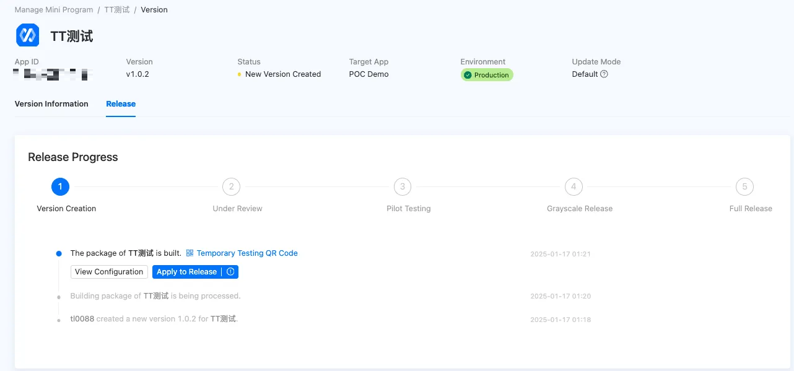Select step 5 Full Release circle
This screenshot has width=794, height=371.
(x=744, y=186)
